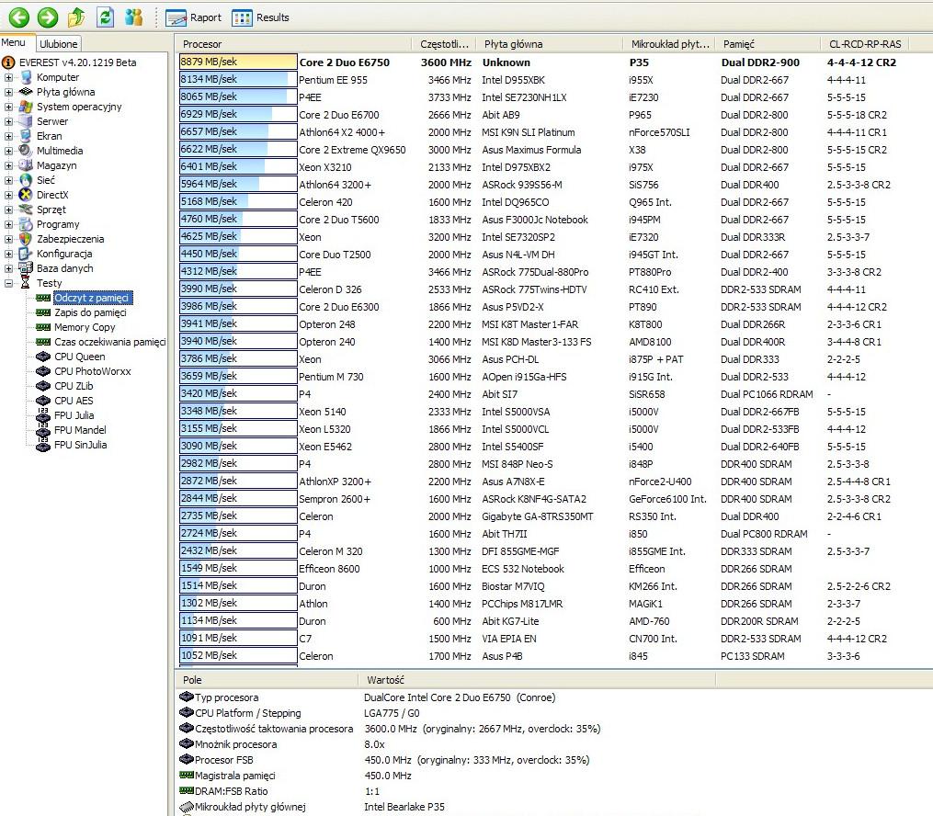Click the Results toolbar button
This screenshot has width=933, height=816.
coord(261,17)
